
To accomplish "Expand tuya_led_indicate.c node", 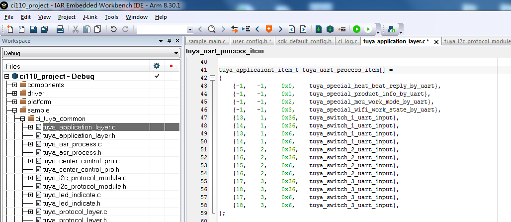I will pos(30,195).
